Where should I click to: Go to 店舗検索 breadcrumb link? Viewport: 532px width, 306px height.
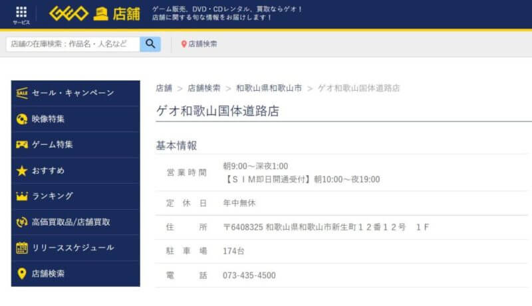point(204,88)
